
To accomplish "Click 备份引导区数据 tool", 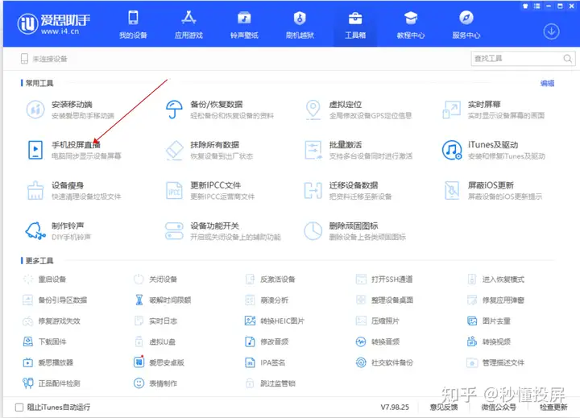I will (55, 300).
